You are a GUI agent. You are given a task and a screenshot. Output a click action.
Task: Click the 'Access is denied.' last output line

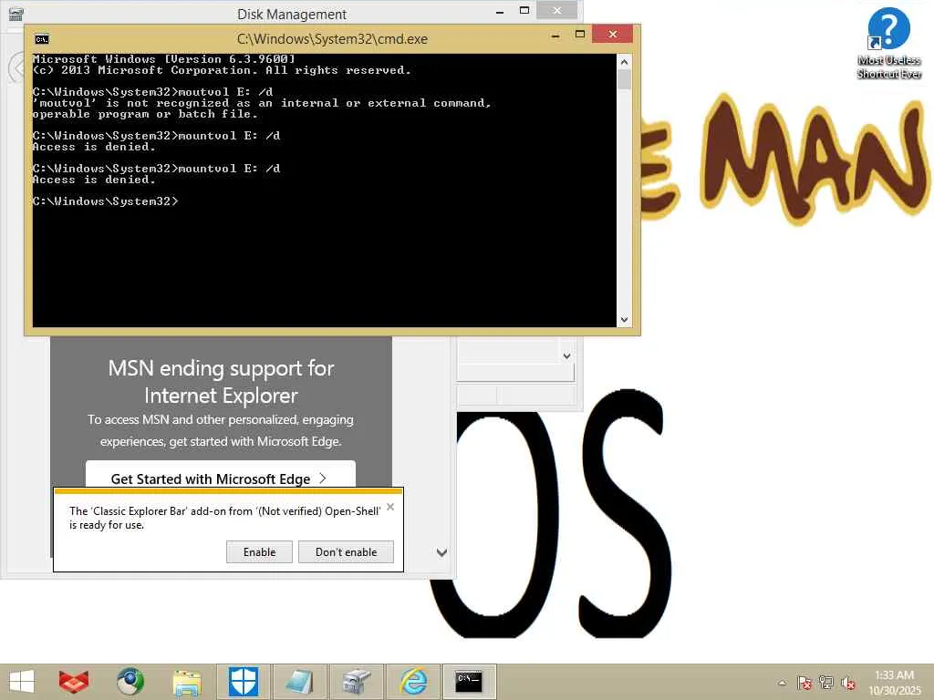94,180
